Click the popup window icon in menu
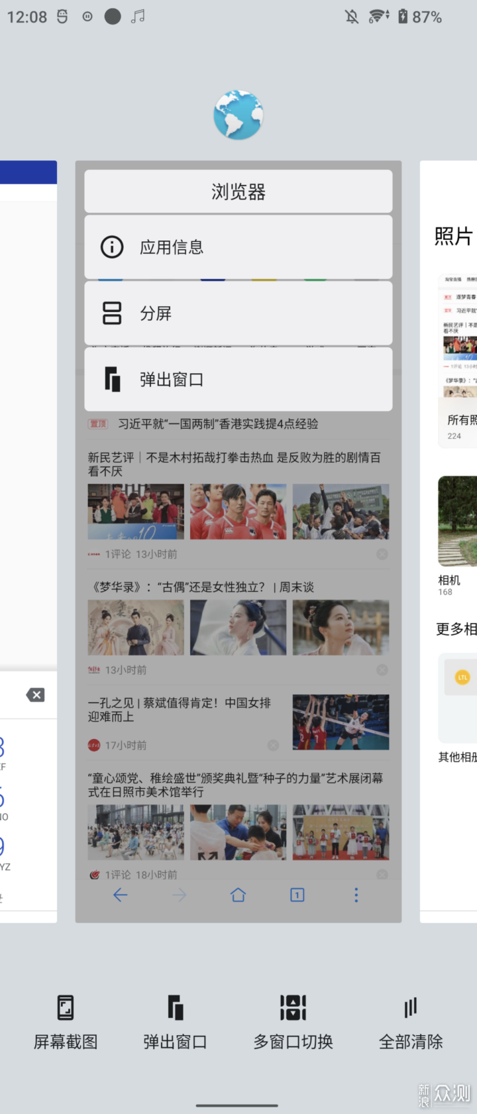This screenshot has height=1114, width=477. (112, 380)
